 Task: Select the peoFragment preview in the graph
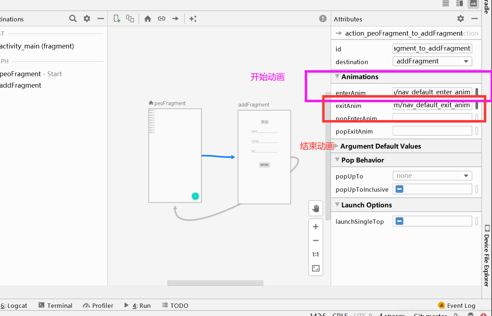(175, 156)
